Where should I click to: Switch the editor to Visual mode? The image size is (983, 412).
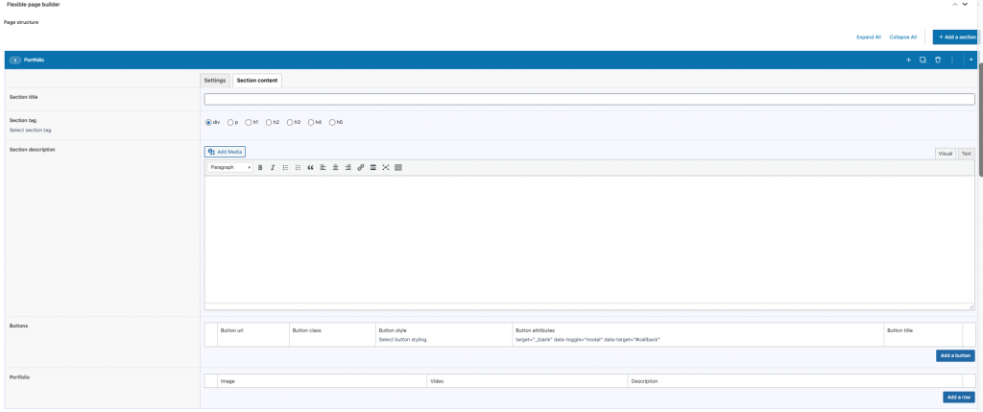pyautogui.click(x=946, y=154)
